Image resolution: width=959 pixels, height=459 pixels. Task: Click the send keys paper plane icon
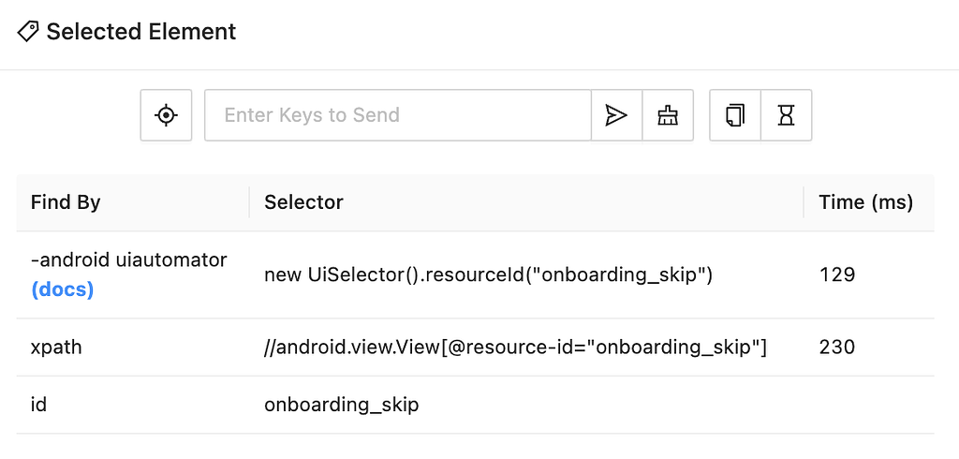point(616,115)
